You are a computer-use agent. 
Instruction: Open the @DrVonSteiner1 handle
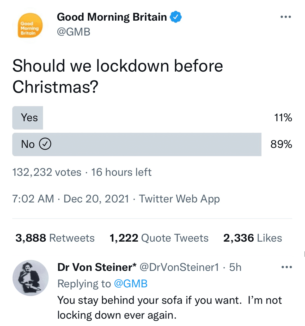click(x=179, y=267)
